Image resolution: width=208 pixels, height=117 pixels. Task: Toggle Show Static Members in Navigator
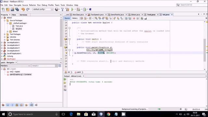[x=12, y=105]
